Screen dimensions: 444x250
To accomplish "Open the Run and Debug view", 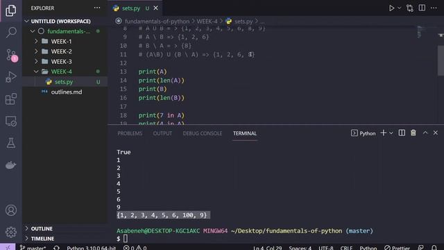I will click(x=11, y=77).
